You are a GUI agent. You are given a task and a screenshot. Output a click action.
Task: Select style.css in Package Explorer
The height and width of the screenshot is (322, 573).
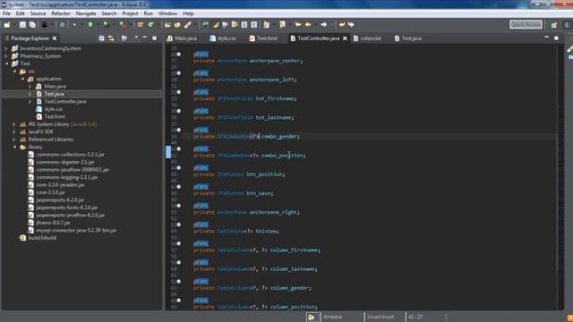click(x=53, y=109)
